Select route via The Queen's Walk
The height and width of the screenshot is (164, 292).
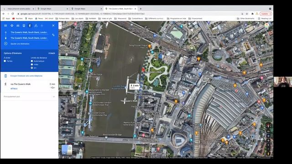point(29,86)
